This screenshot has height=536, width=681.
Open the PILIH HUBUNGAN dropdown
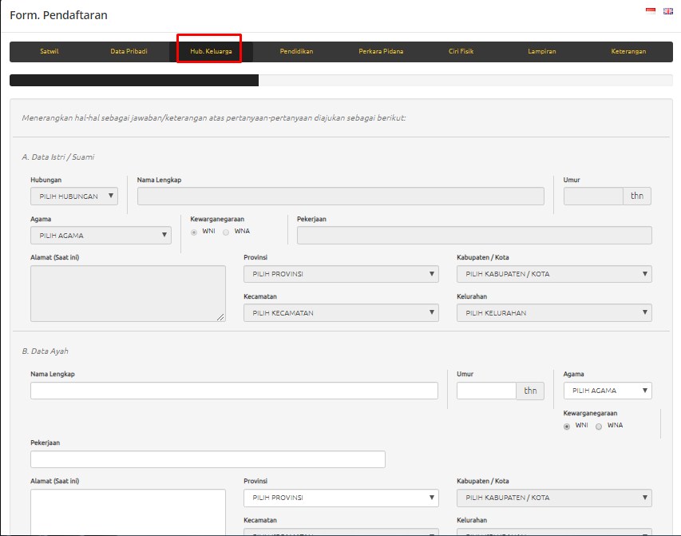point(73,196)
